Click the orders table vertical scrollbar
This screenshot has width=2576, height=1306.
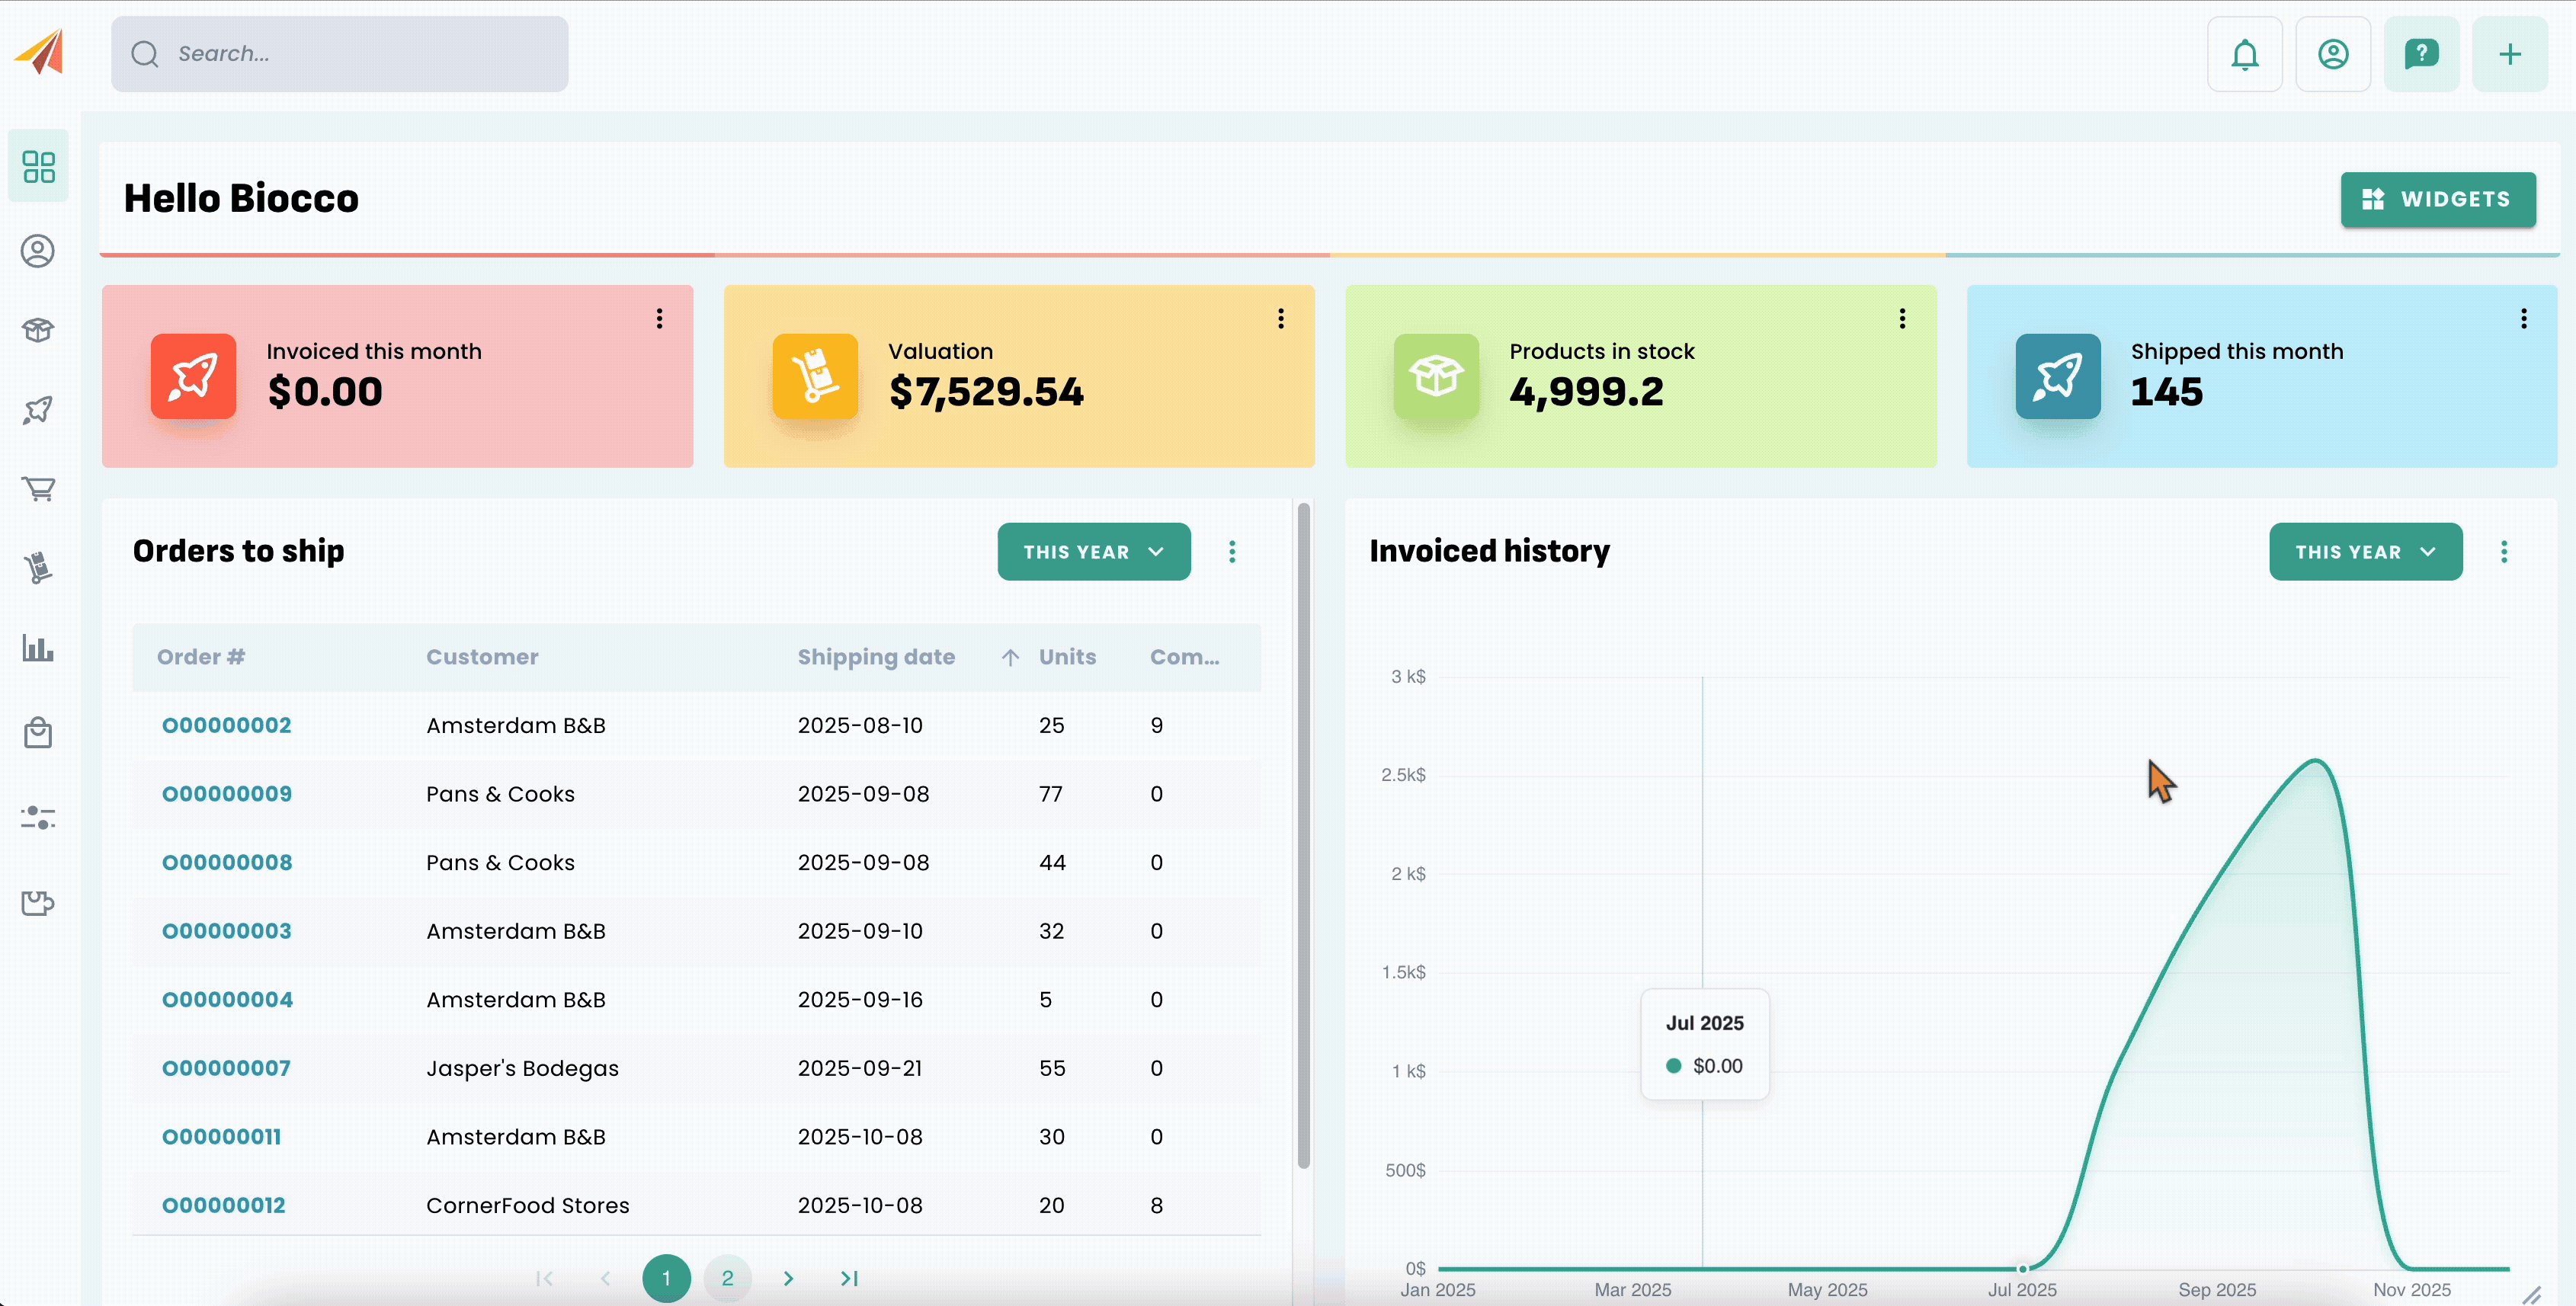pyautogui.click(x=1303, y=836)
